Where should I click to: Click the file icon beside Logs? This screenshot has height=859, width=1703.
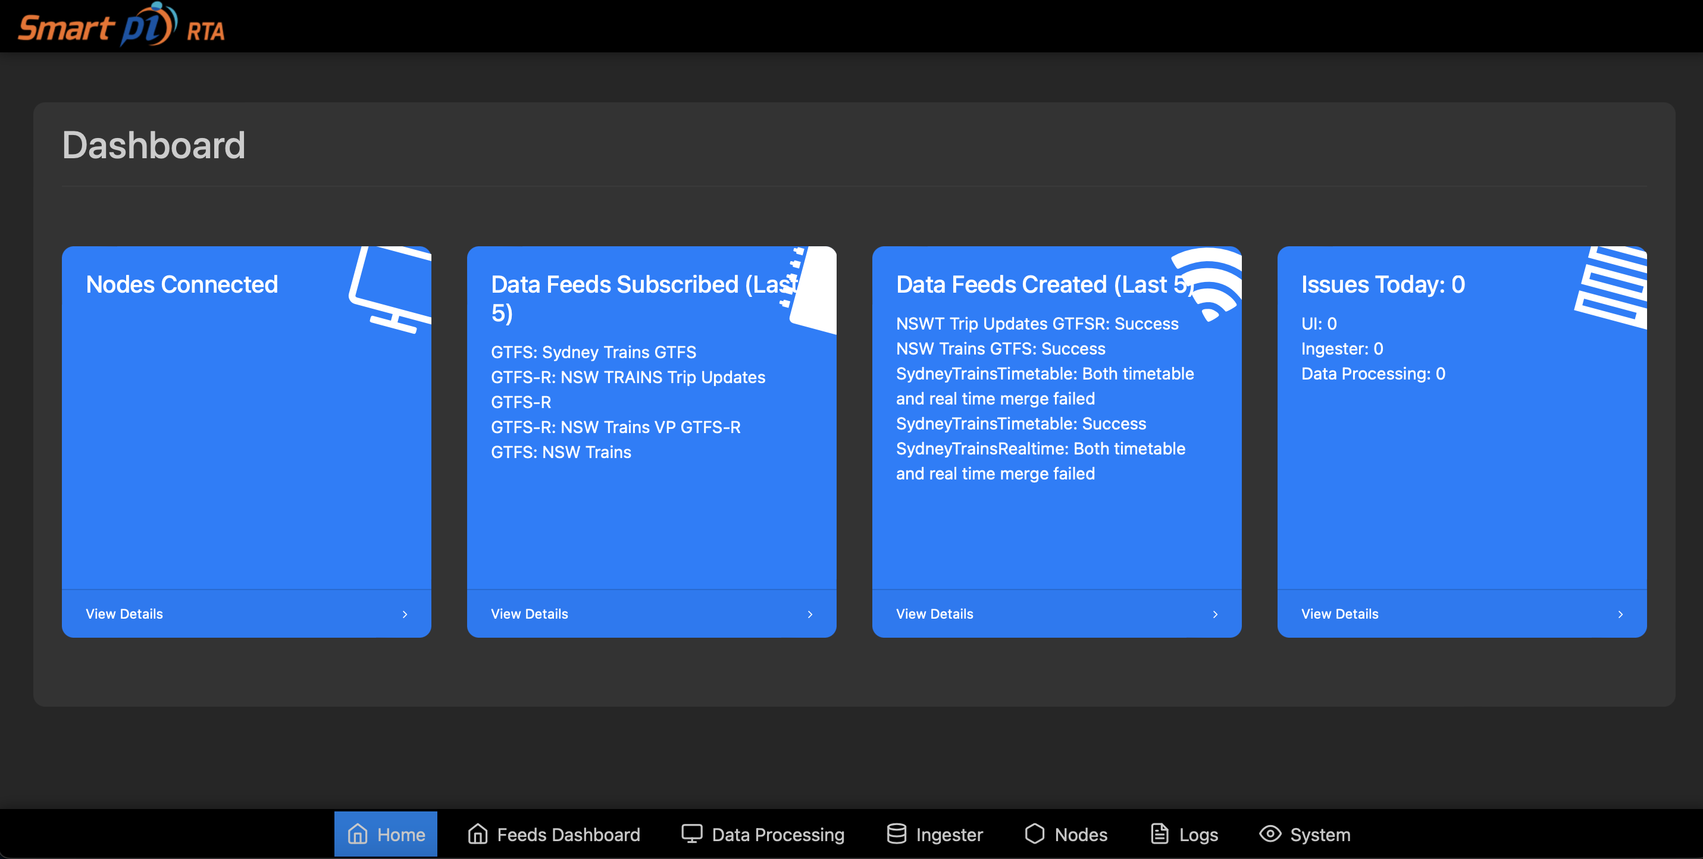(1160, 834)
